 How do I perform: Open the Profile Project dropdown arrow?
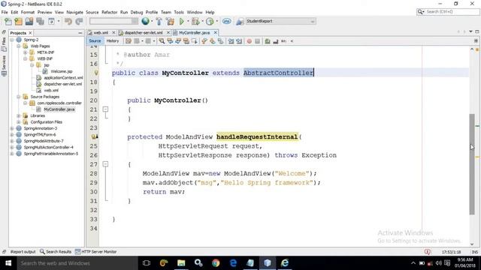click(x=217, y=21)
